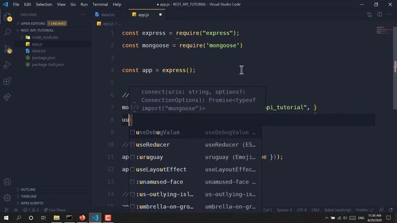This screenshot has width=397, height=223.
Task: Open the Live Share view in activity bar
Action: [x=7, y=97]
